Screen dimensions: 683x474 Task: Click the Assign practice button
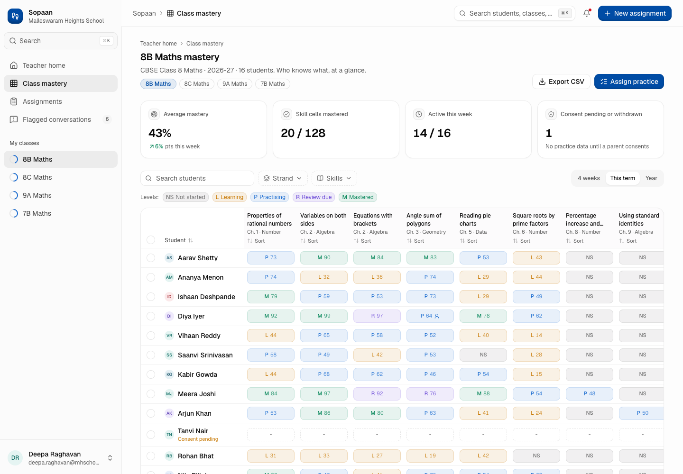click(x=629, y=82)
